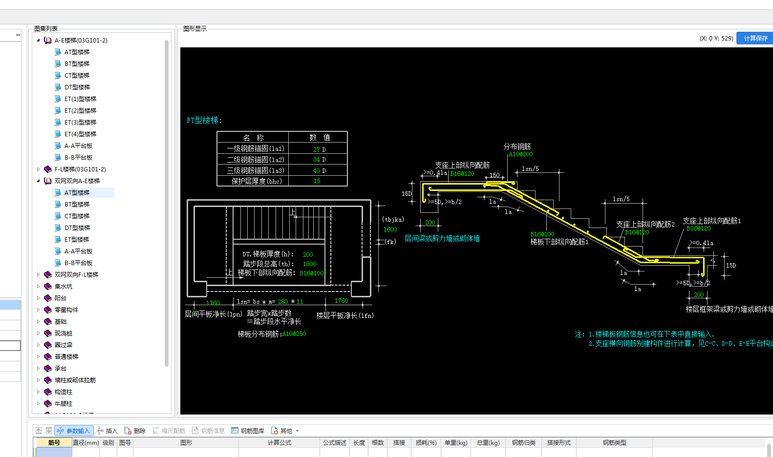Select CT型楼梯 under A-E楼梯(03G101-2)
The image size is (773, 457).
tap(77, 76)
